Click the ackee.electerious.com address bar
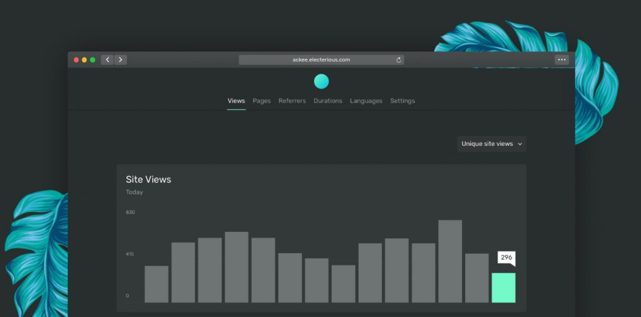 pyautogui.click(x=321, y=59)
